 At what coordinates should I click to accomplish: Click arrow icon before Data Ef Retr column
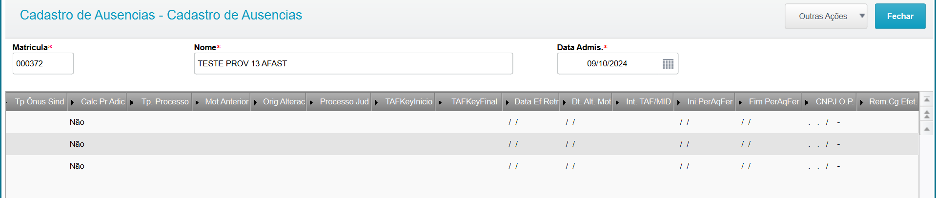tap(507, 102)
